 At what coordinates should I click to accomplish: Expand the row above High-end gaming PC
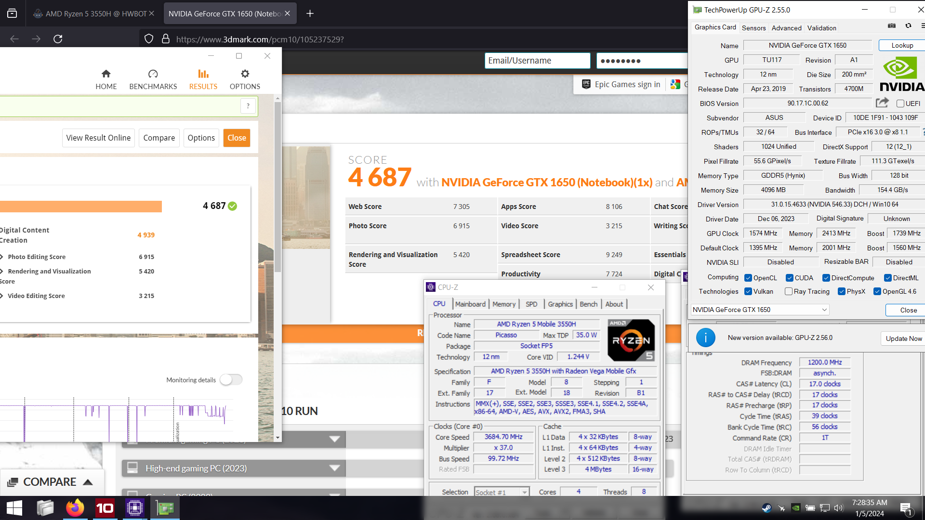pyautogui.click(x=334, y=439)
